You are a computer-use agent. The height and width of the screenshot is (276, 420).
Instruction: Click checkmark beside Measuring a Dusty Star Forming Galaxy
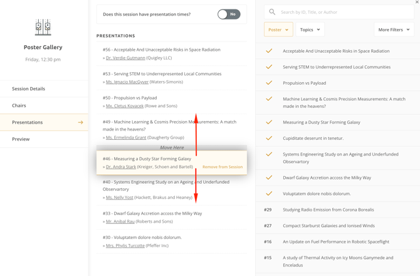(x=269, y=122)
